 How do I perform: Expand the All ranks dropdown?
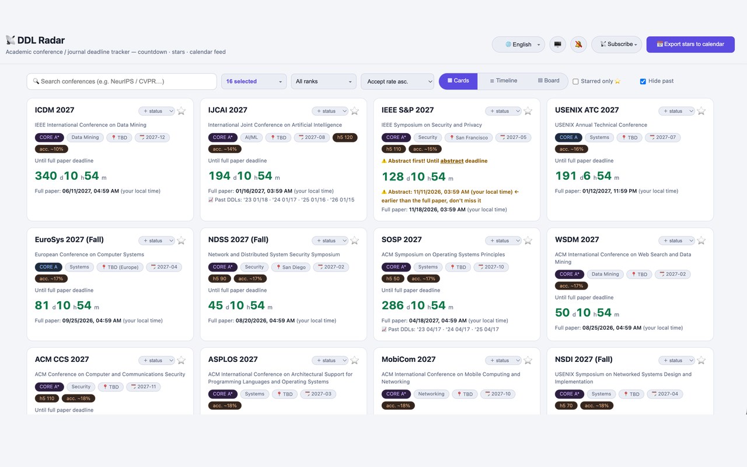coord(324,82)
